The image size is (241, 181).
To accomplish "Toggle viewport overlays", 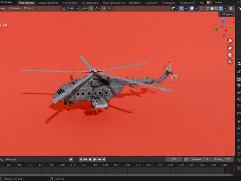I will pos(192,8).
